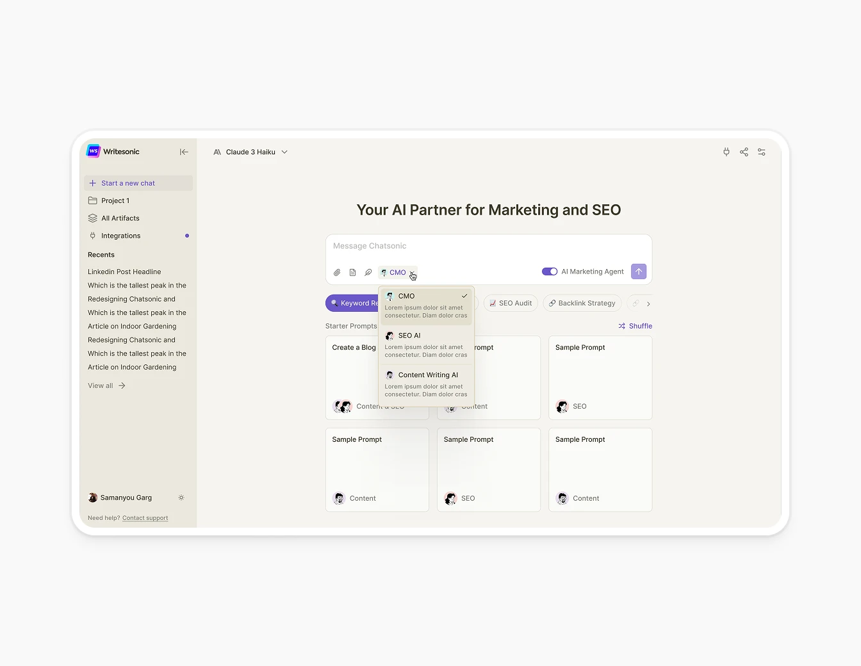
Task: Click the document icon in the message bar
Action: [x=352, y=272]
